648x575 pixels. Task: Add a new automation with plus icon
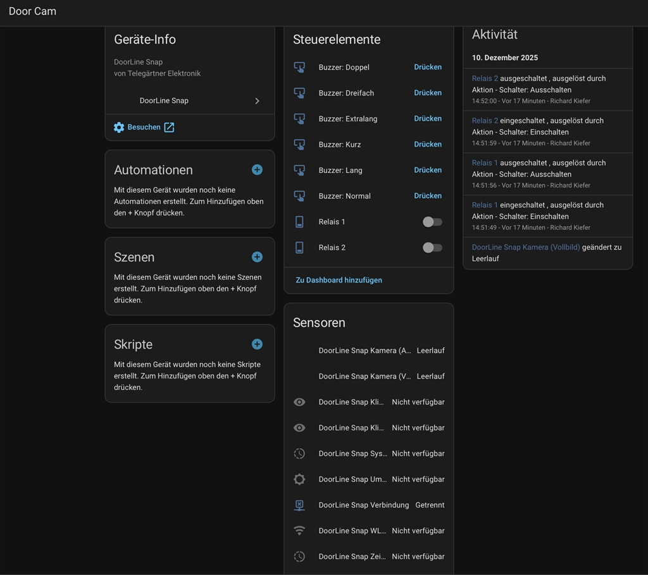tap(257, 170)
